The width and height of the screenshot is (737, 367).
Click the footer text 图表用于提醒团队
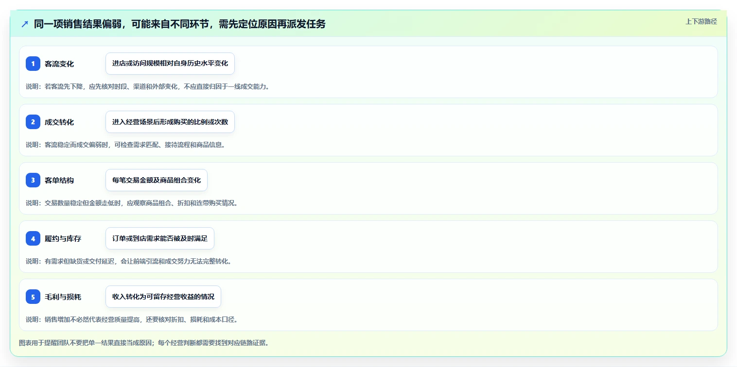[x=144, y=343]
